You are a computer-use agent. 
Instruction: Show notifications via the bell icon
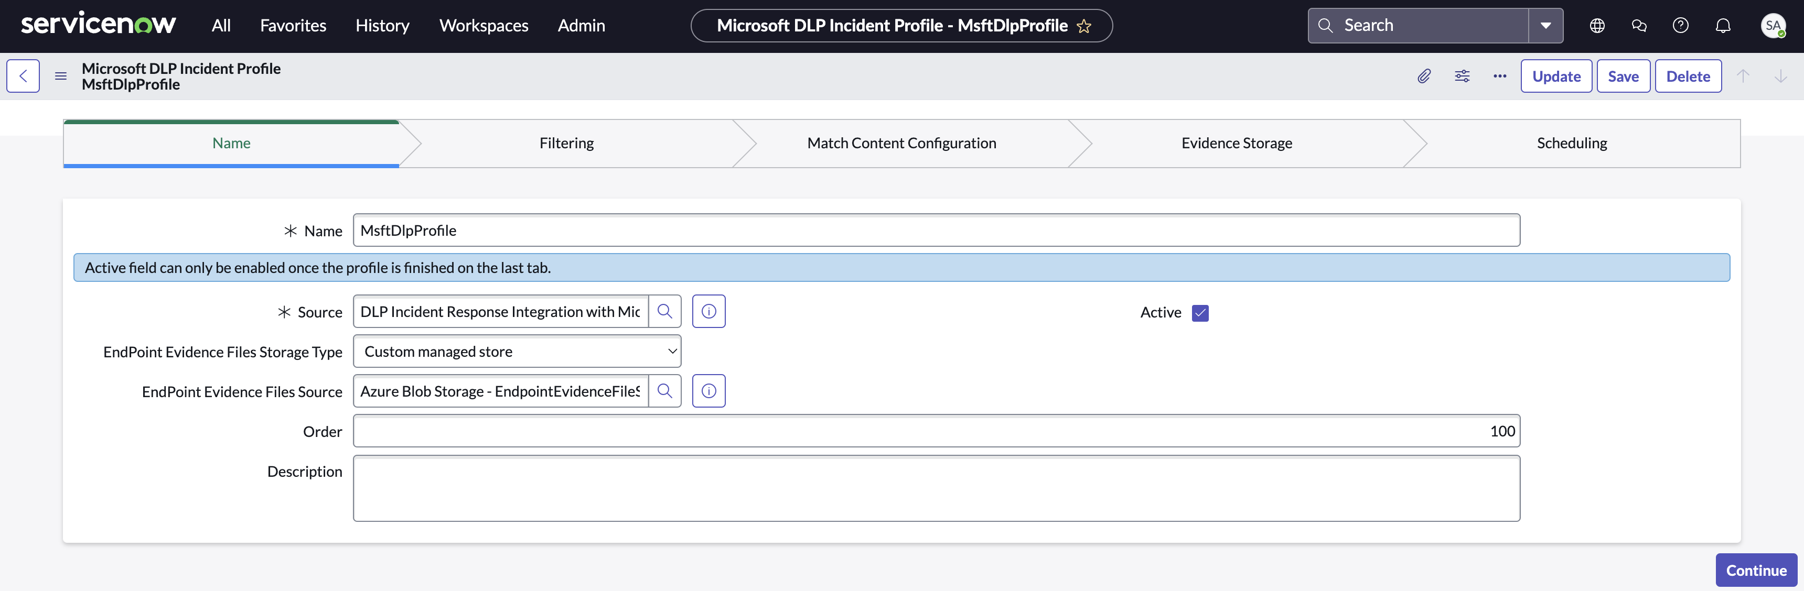[x=1723, y=25]
